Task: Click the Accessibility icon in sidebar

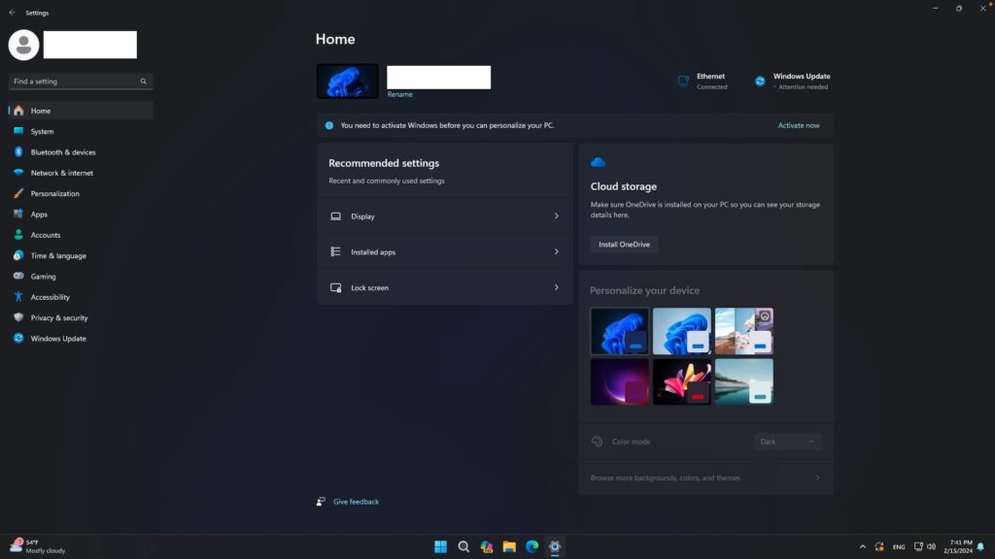Action: (x=18, y=297)
